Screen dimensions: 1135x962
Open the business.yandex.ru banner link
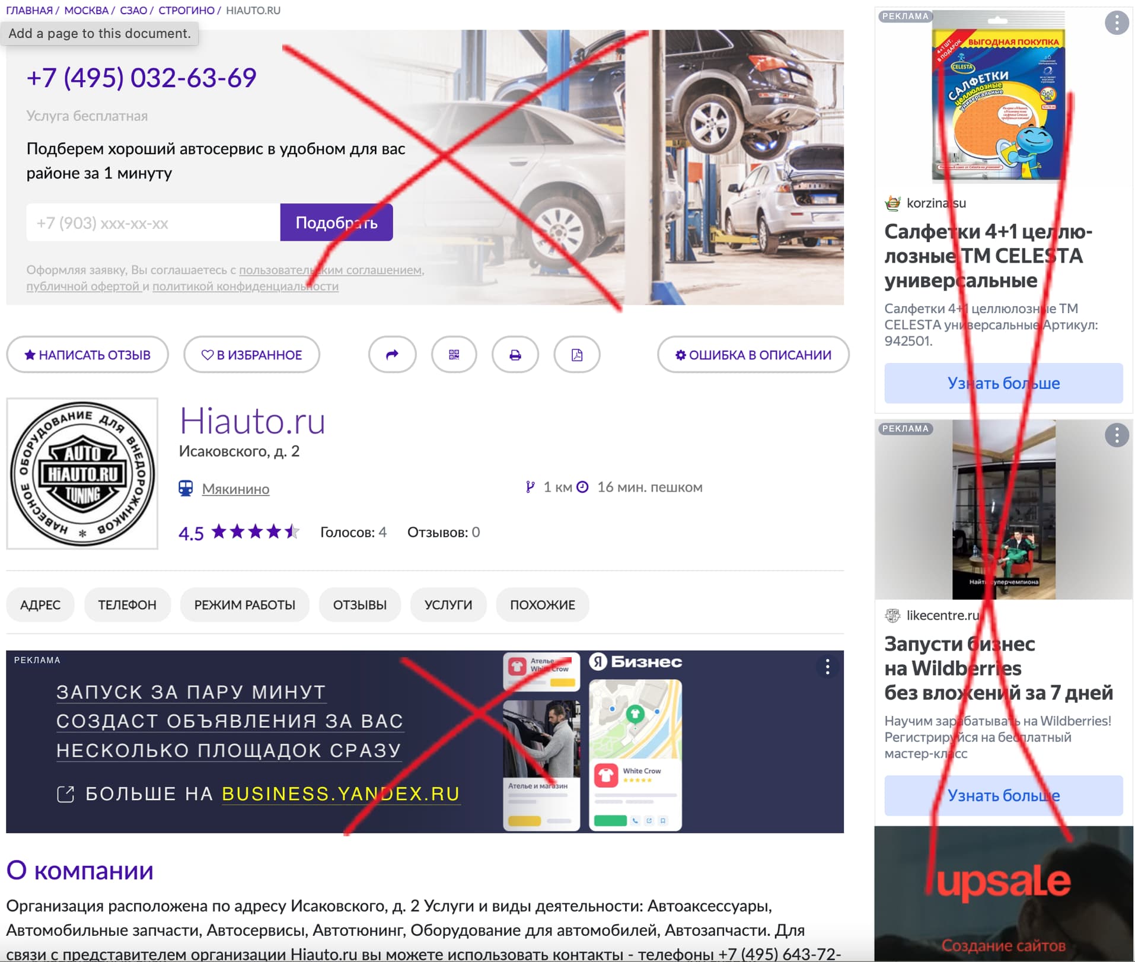(341, 794)
